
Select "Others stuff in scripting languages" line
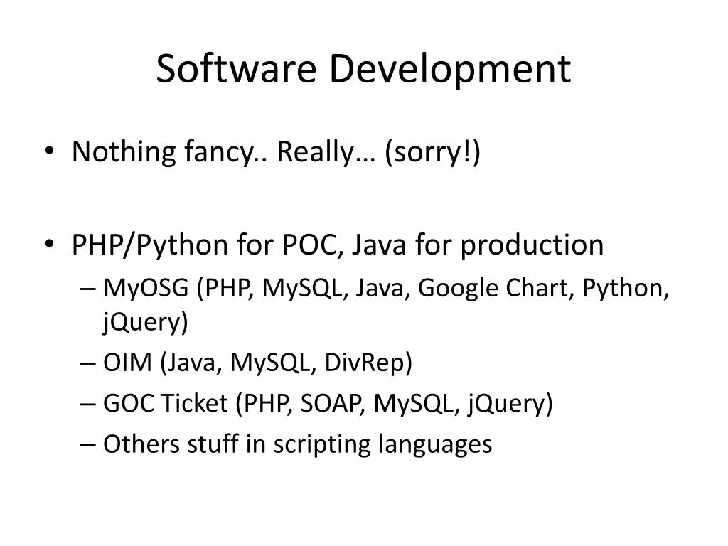[297, 444]
